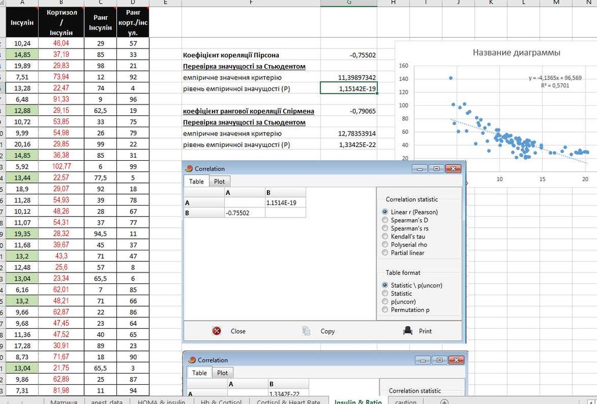The height and width of the screenshot is (404, 597).
Task: Click red ratio cell 102,77
Action: [x=61, y=167]
